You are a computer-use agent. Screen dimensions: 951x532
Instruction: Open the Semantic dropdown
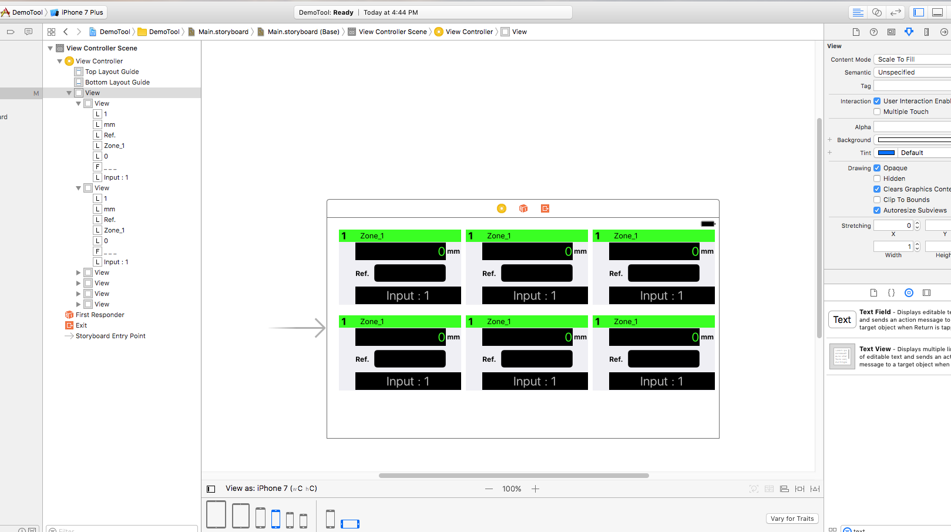pos(912,72)
